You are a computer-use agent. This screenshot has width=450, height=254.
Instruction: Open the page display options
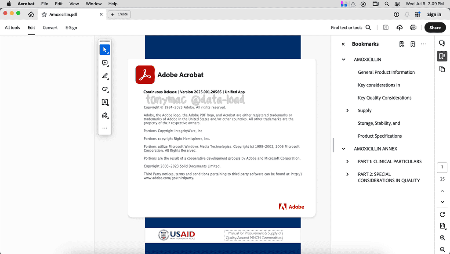tap(442, 226)
